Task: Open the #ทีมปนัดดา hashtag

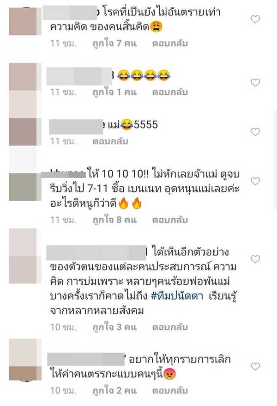Action: (177, 296)
